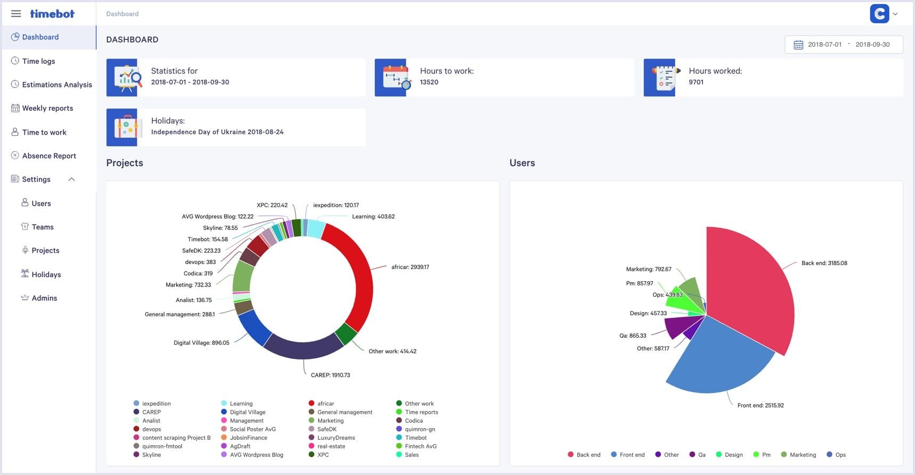This screenshot has height=475, width=915.
Task: Click the Teams shirt icon
Action: (24, 226)
